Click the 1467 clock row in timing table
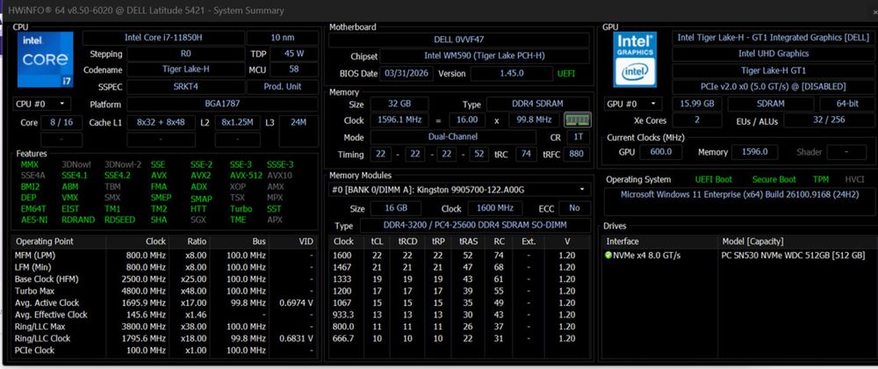This screenshot has width=878, height=369. pyautogui.click(x=459, y=267)
